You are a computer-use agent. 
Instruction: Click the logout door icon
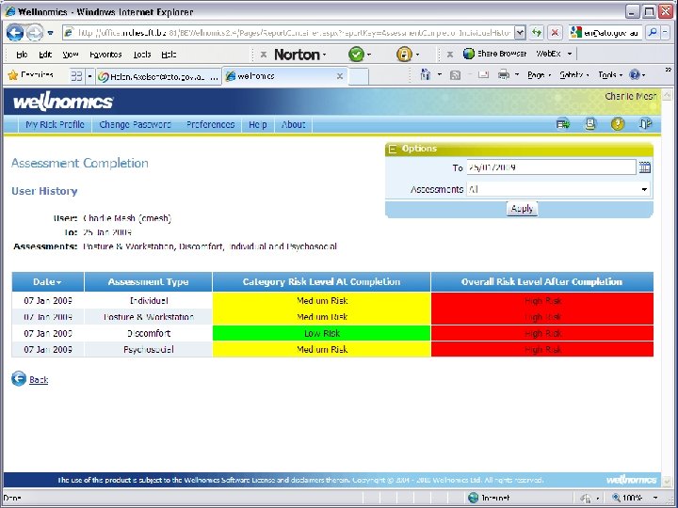[x=645, y=124]
